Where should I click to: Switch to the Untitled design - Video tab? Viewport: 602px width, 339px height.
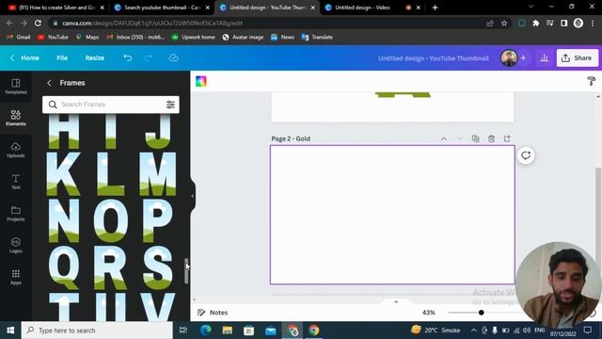[372, 8]
